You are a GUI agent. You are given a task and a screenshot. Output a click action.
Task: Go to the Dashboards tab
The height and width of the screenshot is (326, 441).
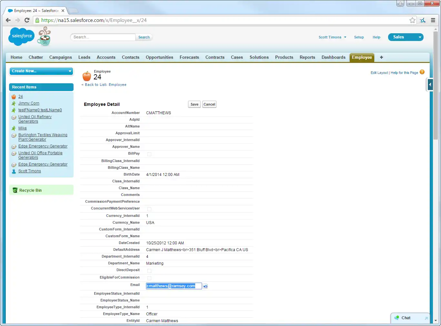coord(333,57)
